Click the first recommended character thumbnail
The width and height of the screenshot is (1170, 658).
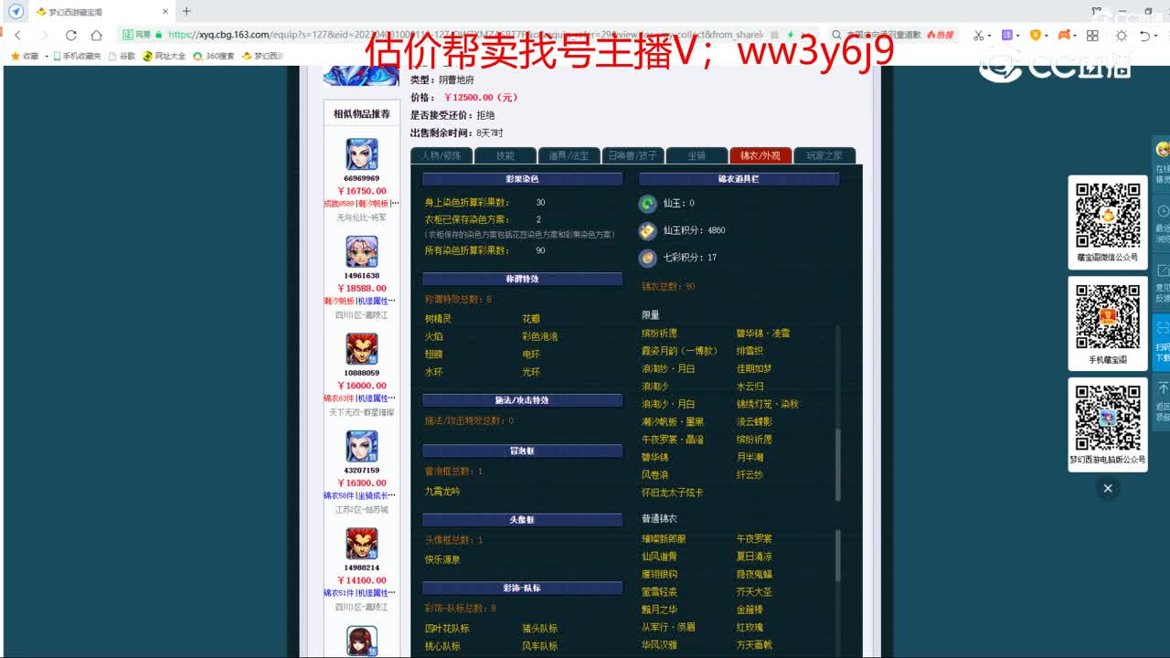[x=361, y=157]
